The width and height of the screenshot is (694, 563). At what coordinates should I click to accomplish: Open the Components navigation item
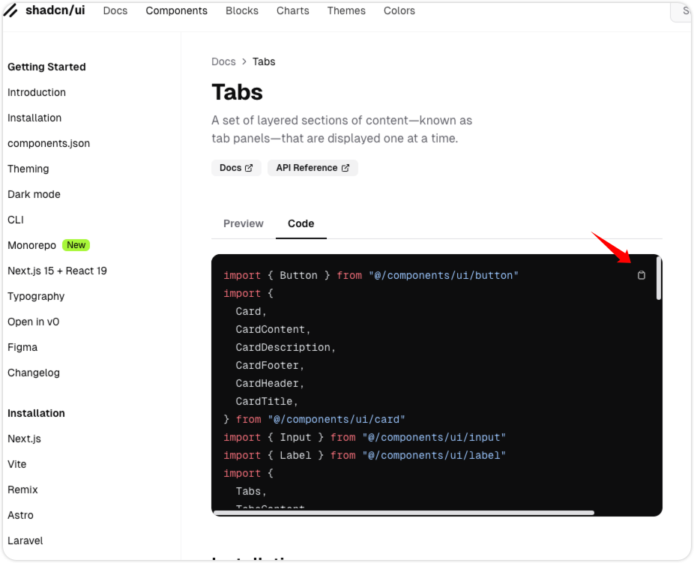point(176,10)
